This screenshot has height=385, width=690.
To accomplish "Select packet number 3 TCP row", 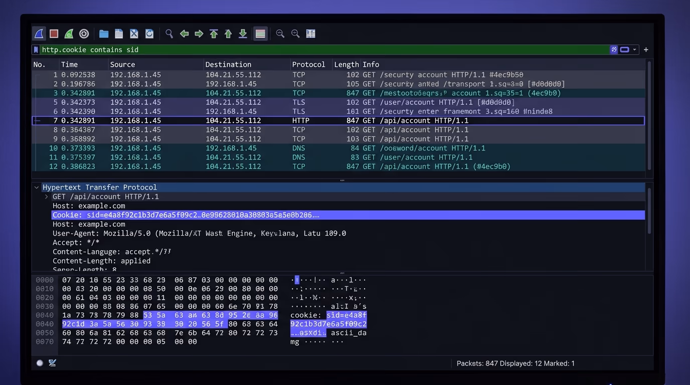I will pyautogui.click(x=338, y=93).
